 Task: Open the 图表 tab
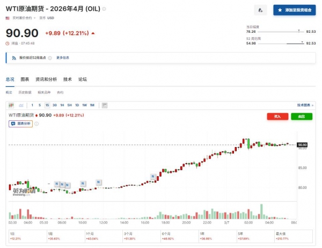25,79
